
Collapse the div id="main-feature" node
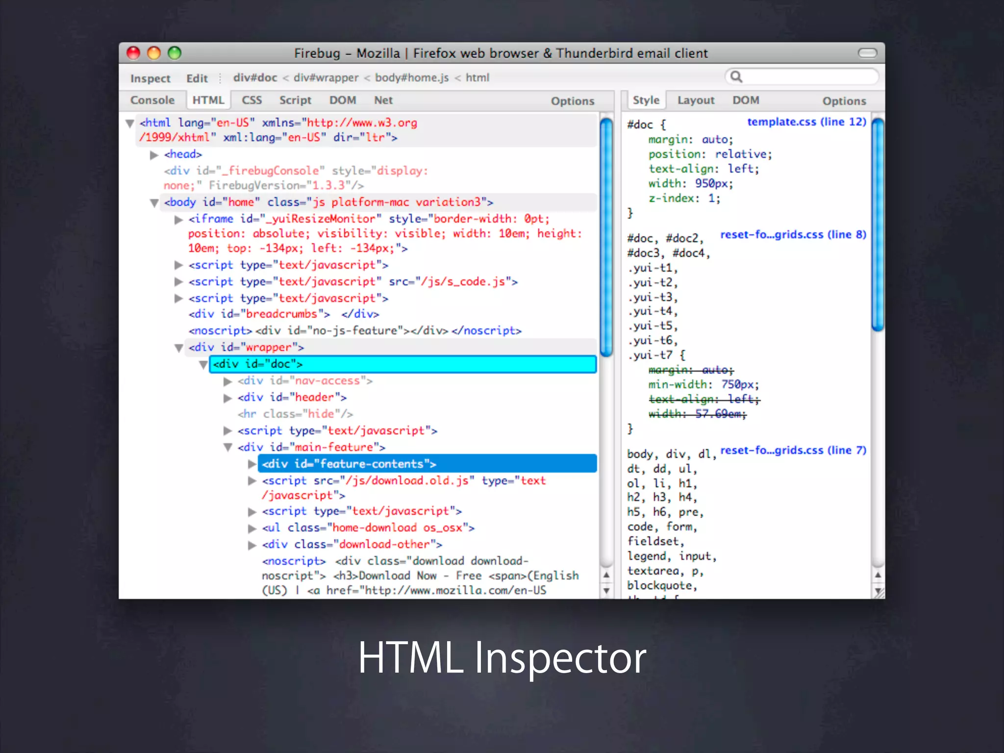point(227,447)
